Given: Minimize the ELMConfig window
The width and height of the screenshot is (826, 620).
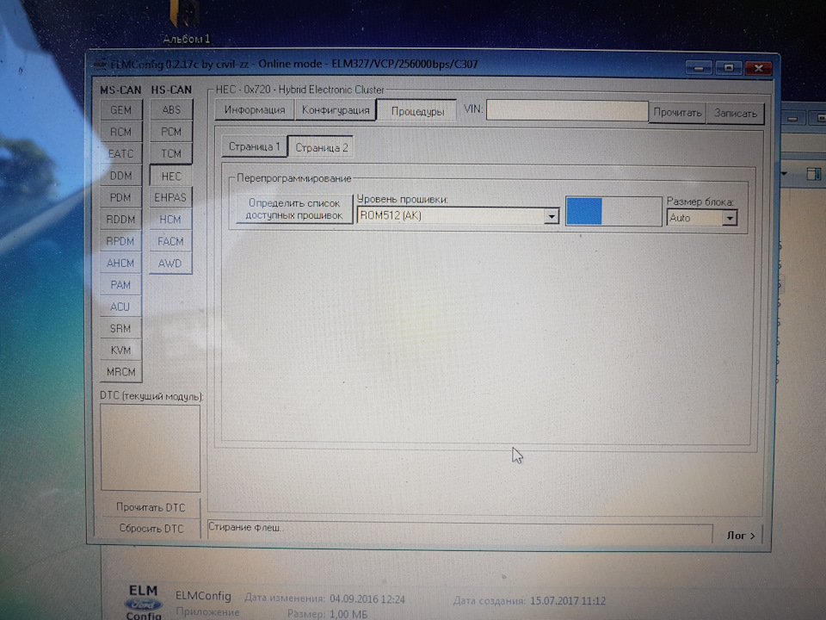Looking at the screenshot, I should 699,68.
